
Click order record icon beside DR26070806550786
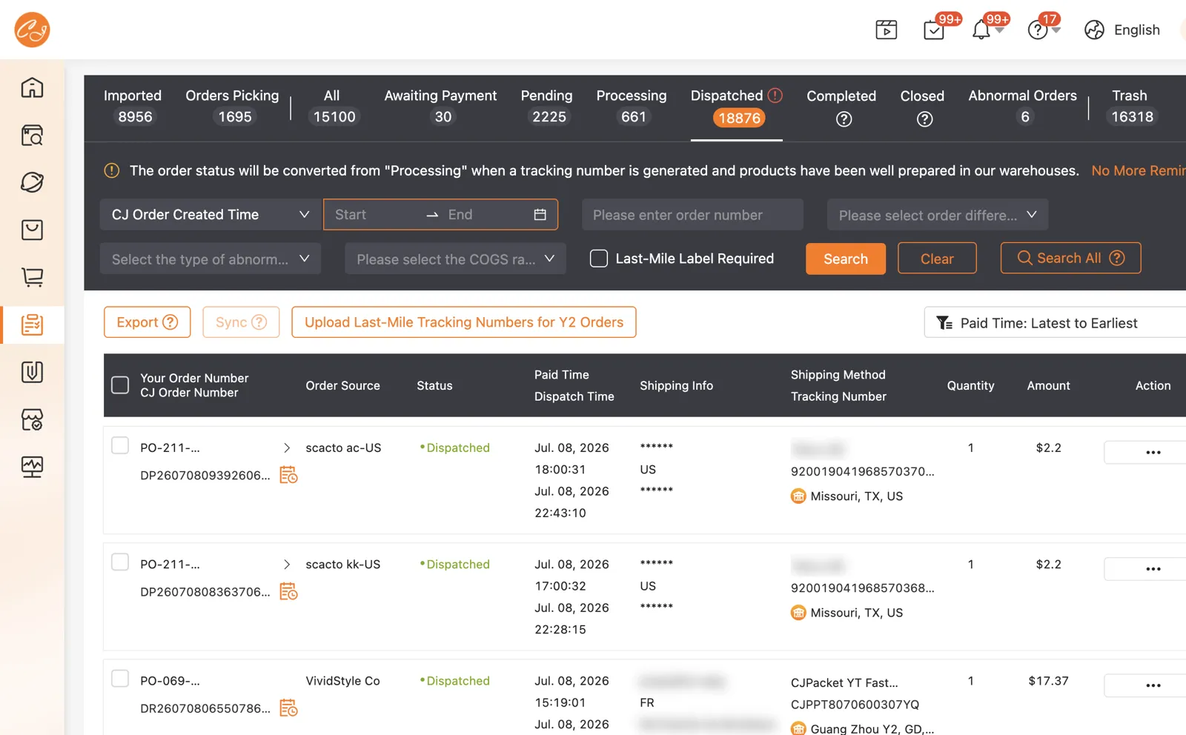pos(288,708)
